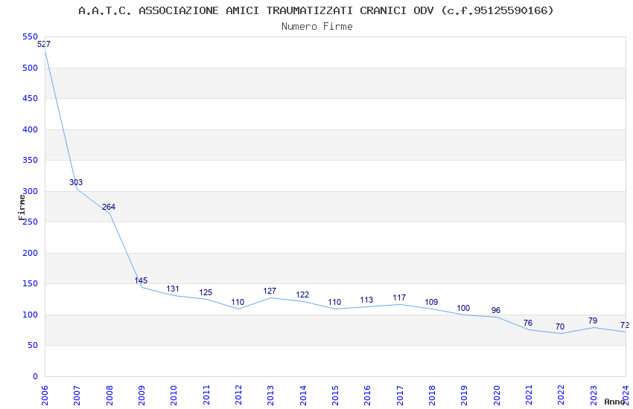This screenshot has width=633, height=409.
Task: Click the 70 data label
Action: click(560, 326)
